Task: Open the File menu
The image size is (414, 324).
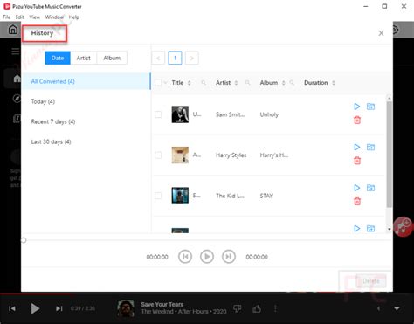Action: [7, 17]
